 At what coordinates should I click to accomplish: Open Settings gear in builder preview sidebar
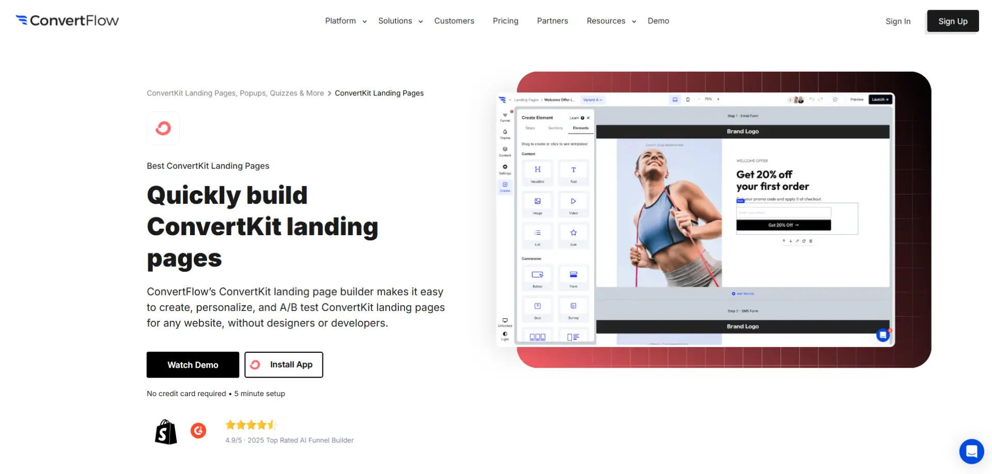point(505,169)
